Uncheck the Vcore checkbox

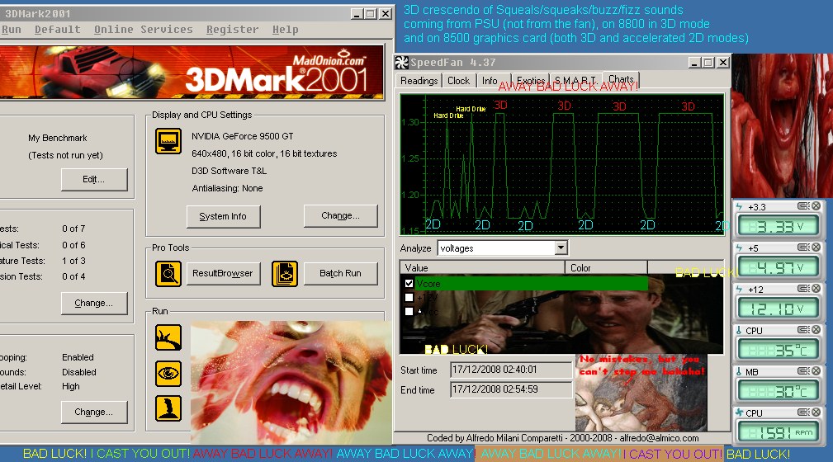coord(409,284)
